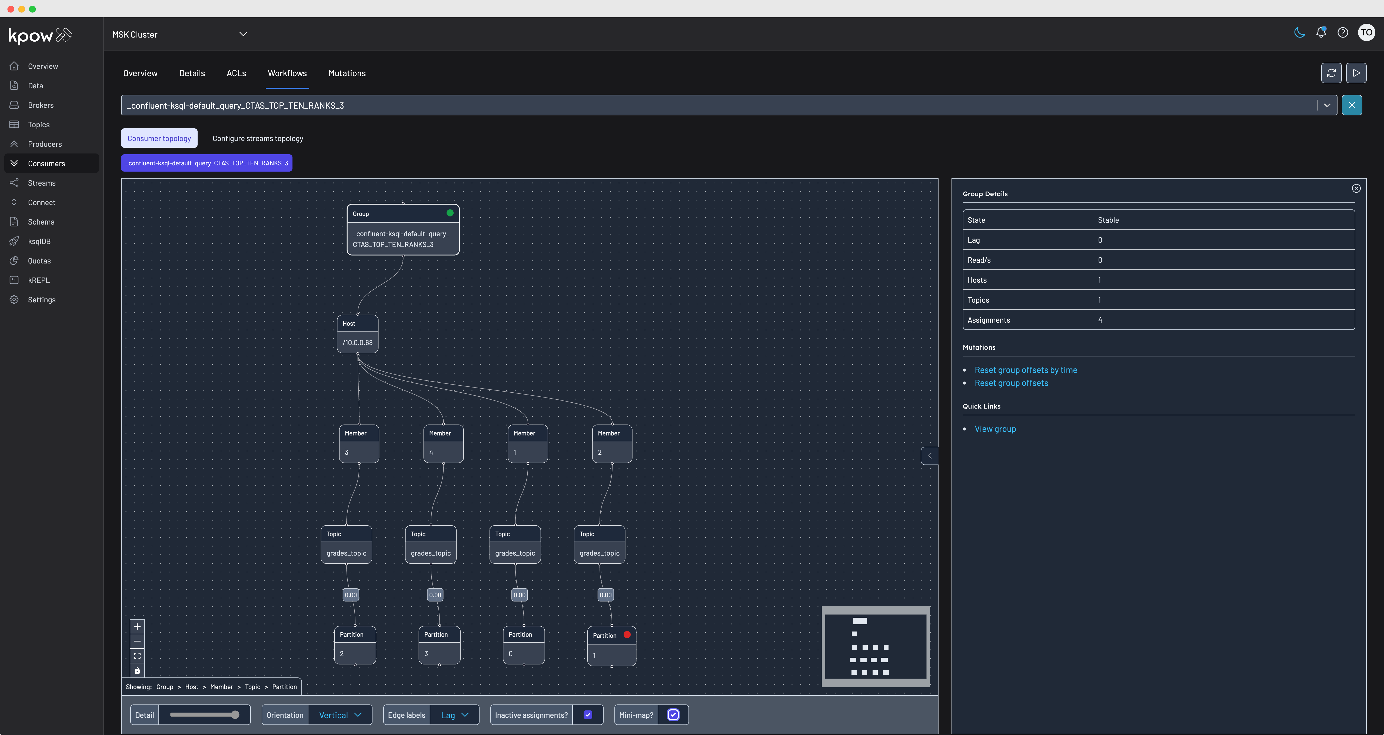
Task: Zoom in on the topology canvas
Action: coord(138,626)
